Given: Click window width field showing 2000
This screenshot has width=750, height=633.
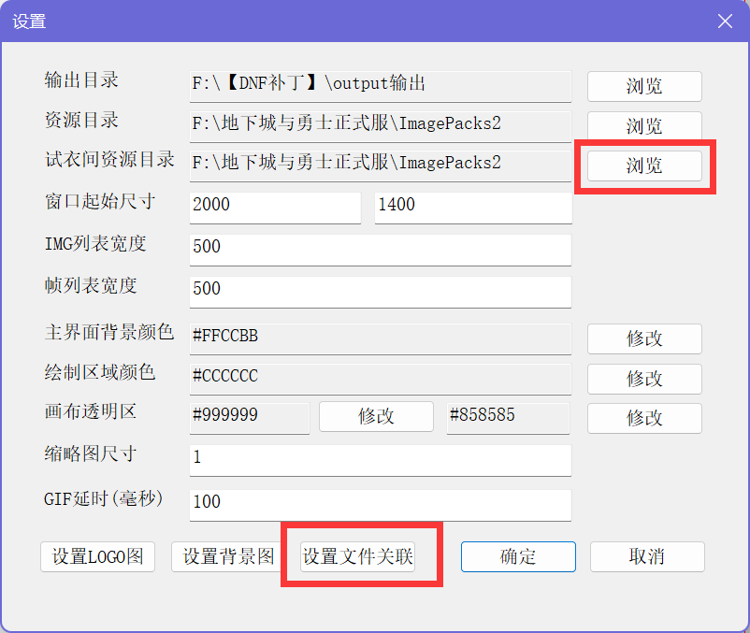Looking at the screenshot, I should 275,208.
